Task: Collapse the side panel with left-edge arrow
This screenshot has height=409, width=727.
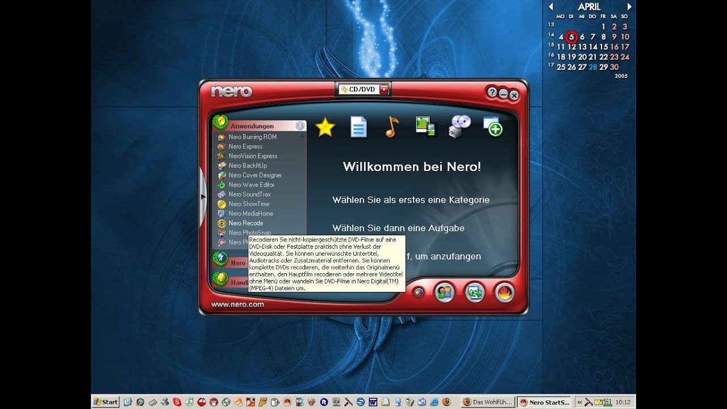Action: 203,197
